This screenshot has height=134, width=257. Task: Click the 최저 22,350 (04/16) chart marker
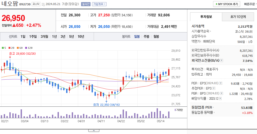coord(107,105)
